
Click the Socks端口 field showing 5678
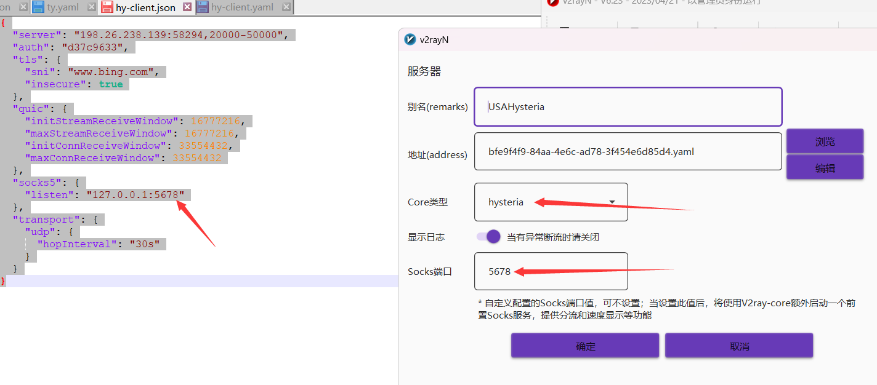tap(551, 271)
